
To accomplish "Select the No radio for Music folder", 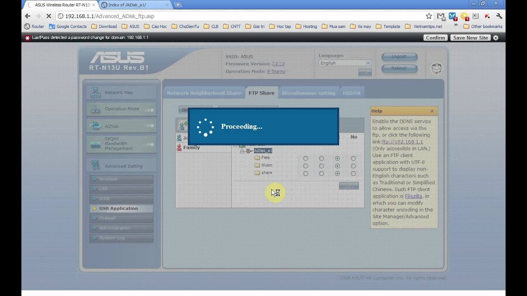I will 353,166.
